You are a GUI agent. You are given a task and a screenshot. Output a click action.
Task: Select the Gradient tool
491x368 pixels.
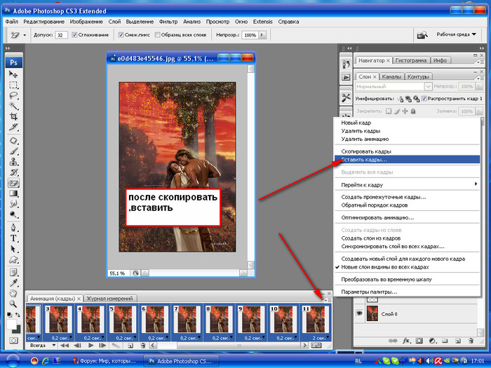pos(13,193)
